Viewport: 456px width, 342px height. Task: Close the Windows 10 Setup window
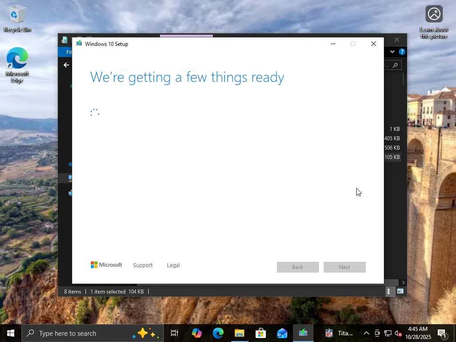click(374, 44)
